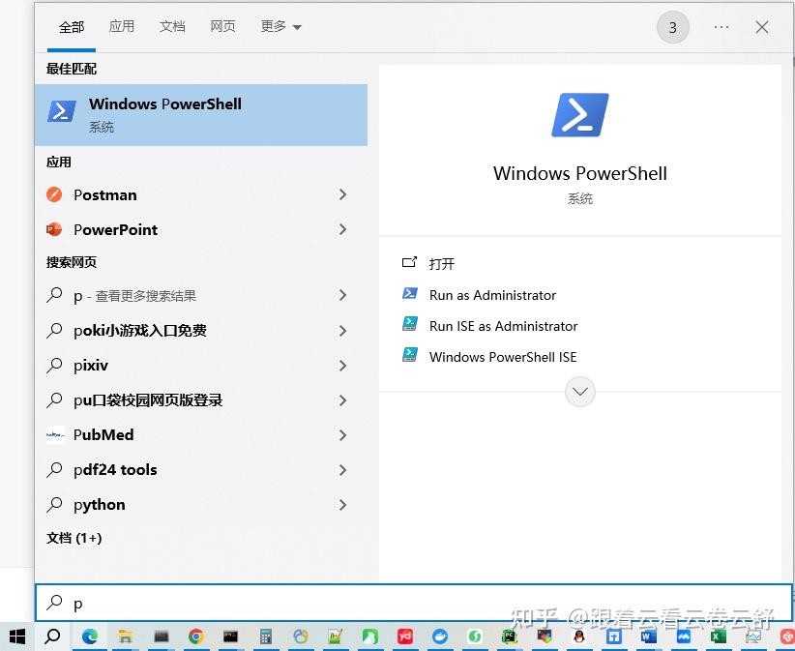Switch to the 应用 tab
Image resolution: width=795 pixels, height=651 pixels.
tap(122, 26)
